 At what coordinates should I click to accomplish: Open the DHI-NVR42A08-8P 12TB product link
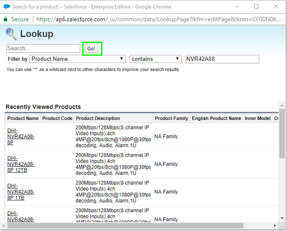pyautogui.click(x=21, y=164)
